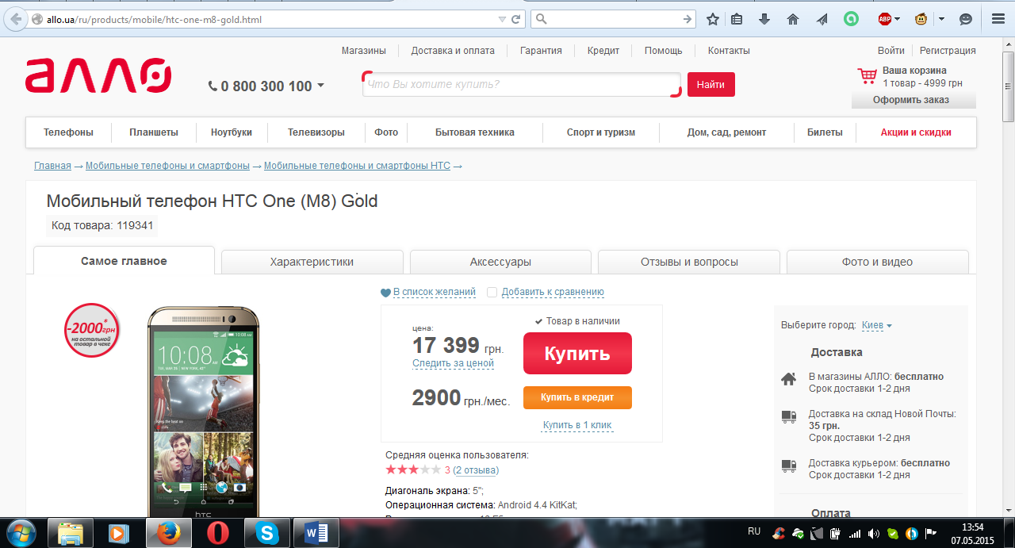Viewport: 1015px width, 548px height.
Task: Open the Adblock Plus dropdown arrow
Action: point(898,19)
